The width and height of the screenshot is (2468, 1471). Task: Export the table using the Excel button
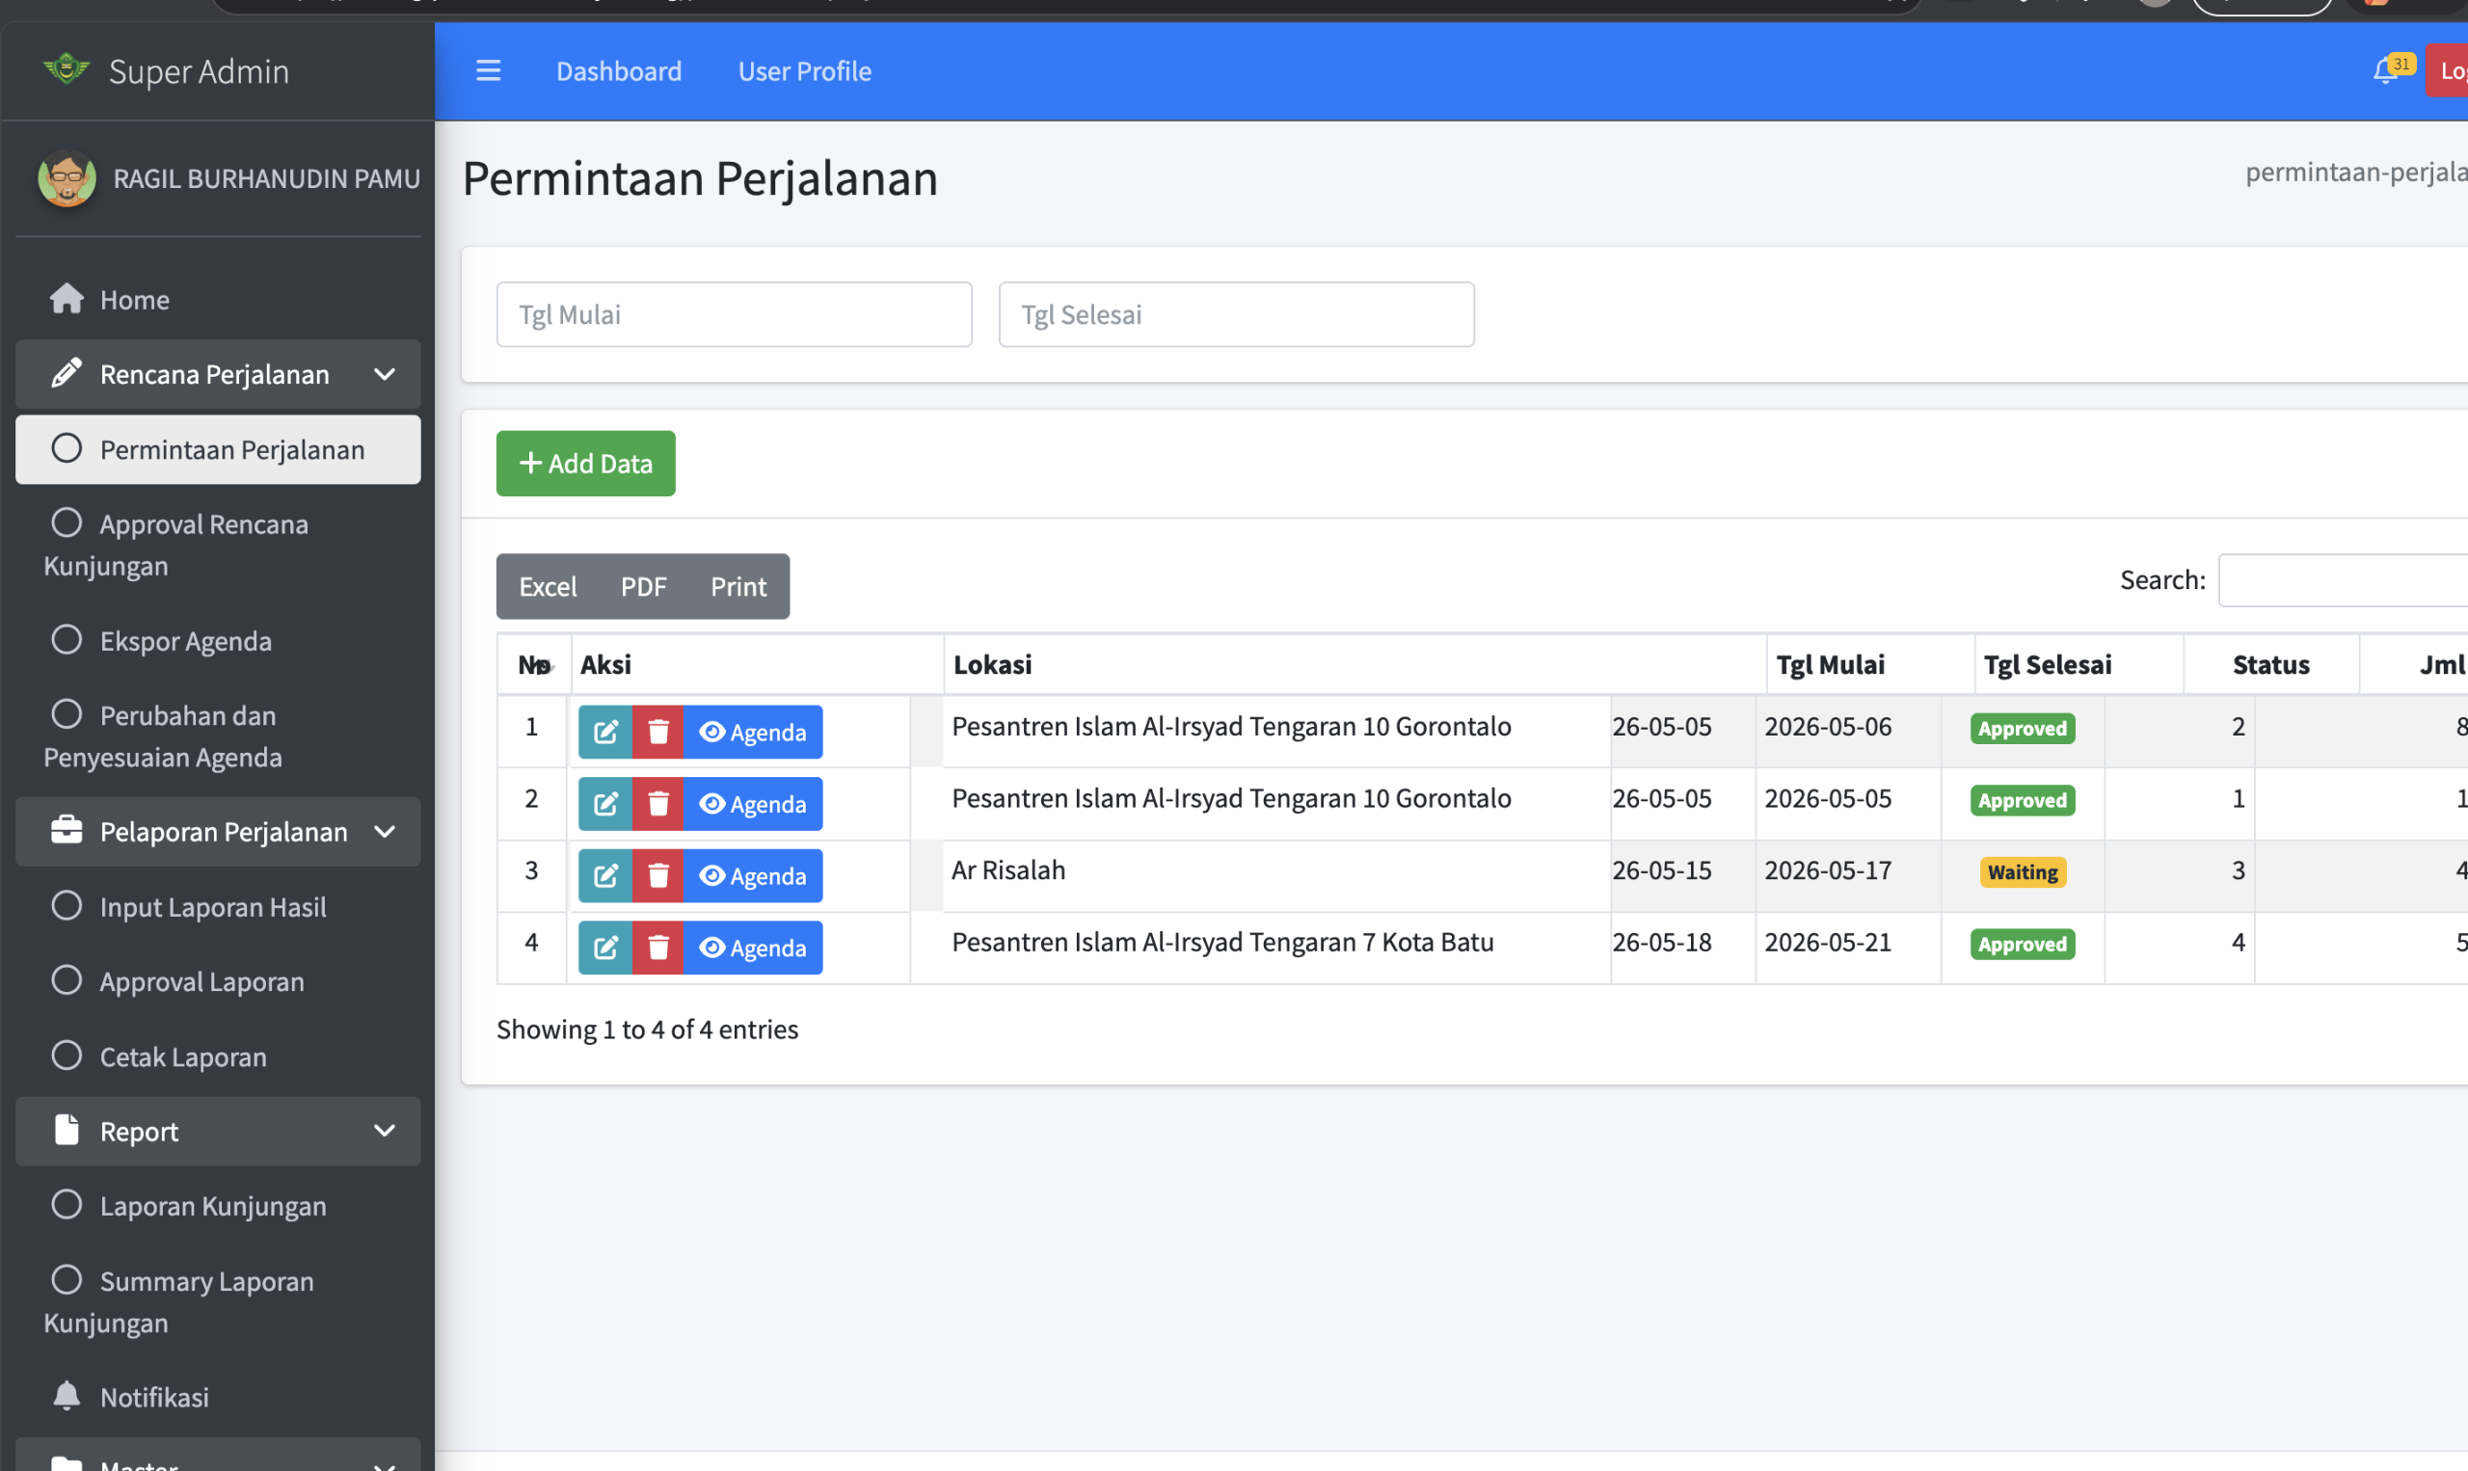click(548, 586)
